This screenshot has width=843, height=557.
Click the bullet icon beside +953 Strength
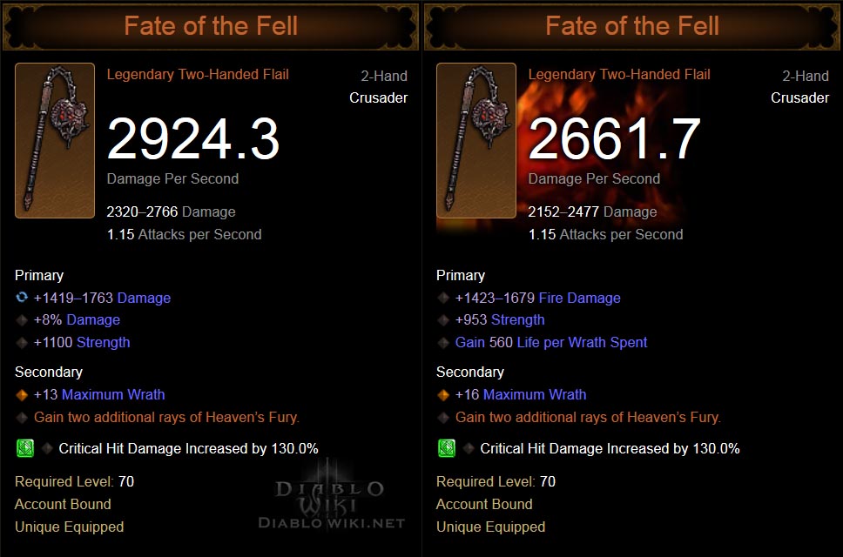[443, 320]
